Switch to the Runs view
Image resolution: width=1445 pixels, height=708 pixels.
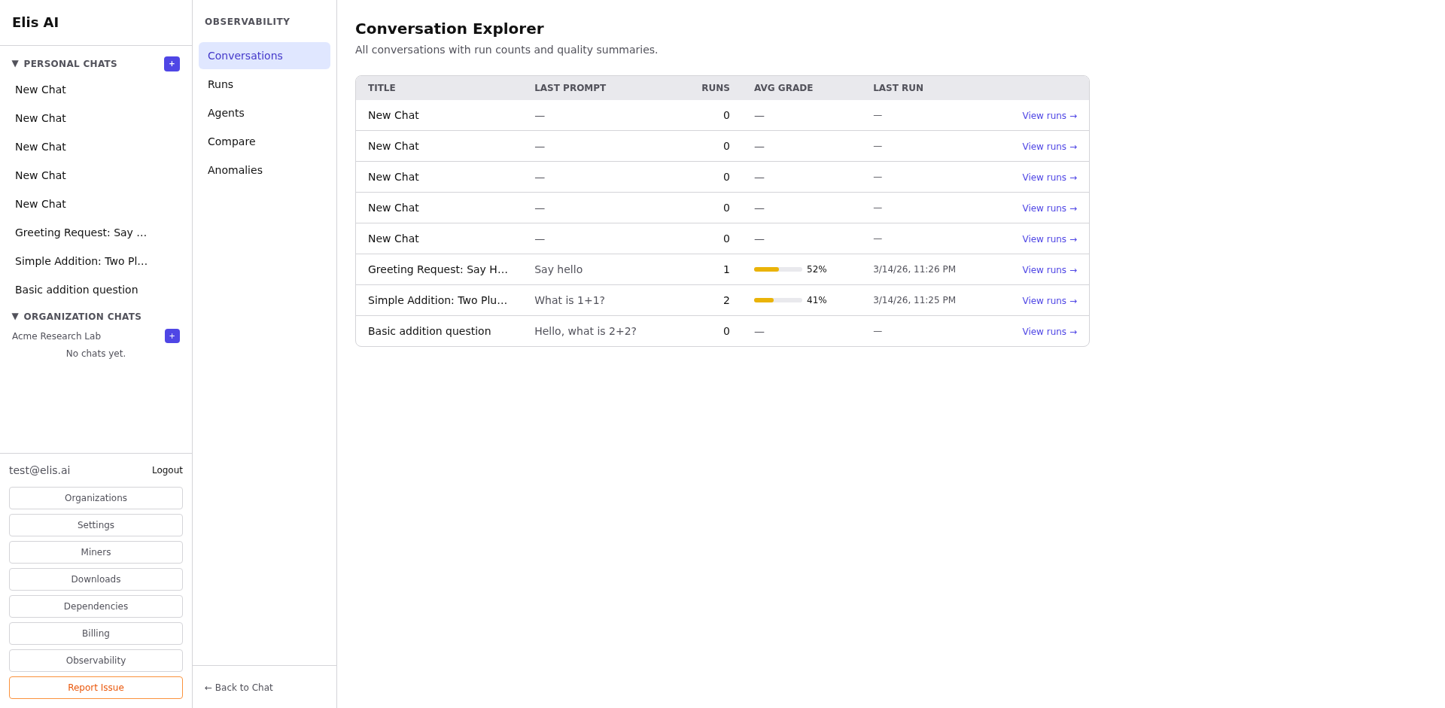[221, 84]
